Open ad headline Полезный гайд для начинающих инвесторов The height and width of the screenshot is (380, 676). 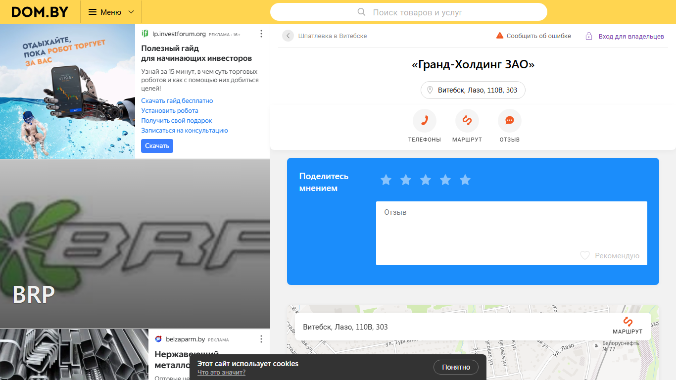(x=196, y=53)
